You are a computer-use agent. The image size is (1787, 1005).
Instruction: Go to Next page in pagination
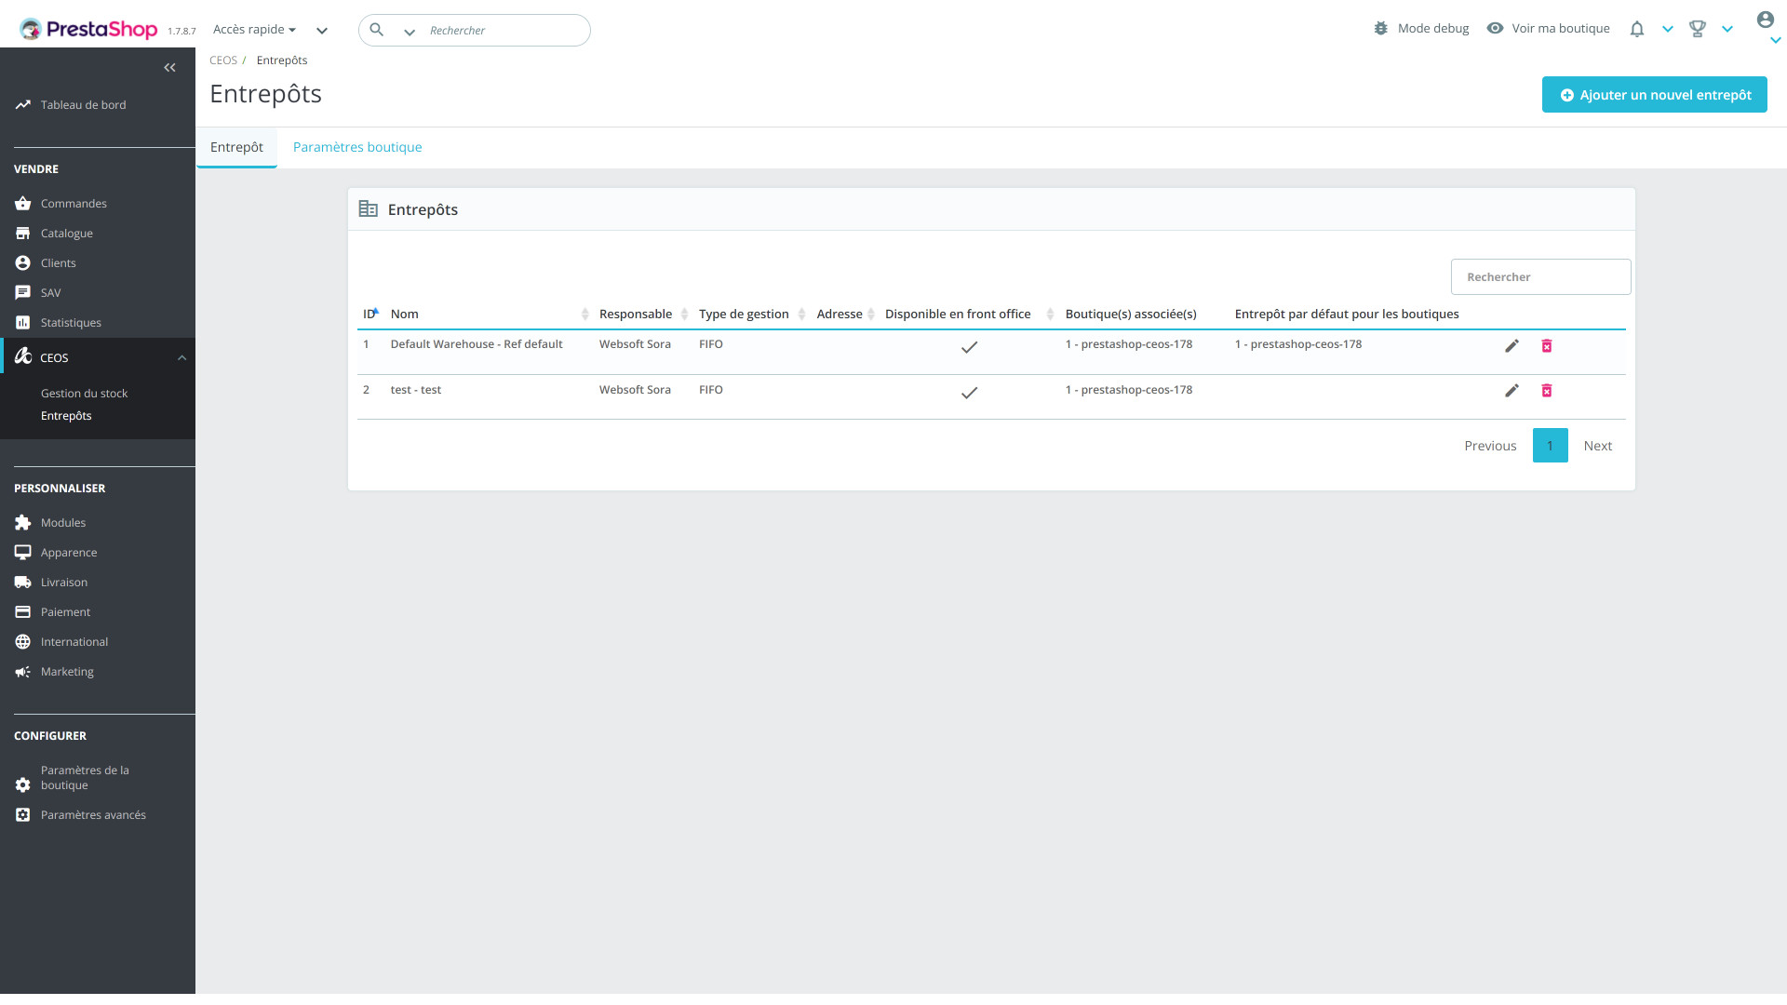click(1597, 446)
